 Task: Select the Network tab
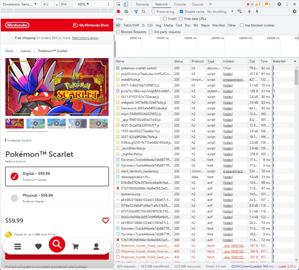click(x=162, y=4)
